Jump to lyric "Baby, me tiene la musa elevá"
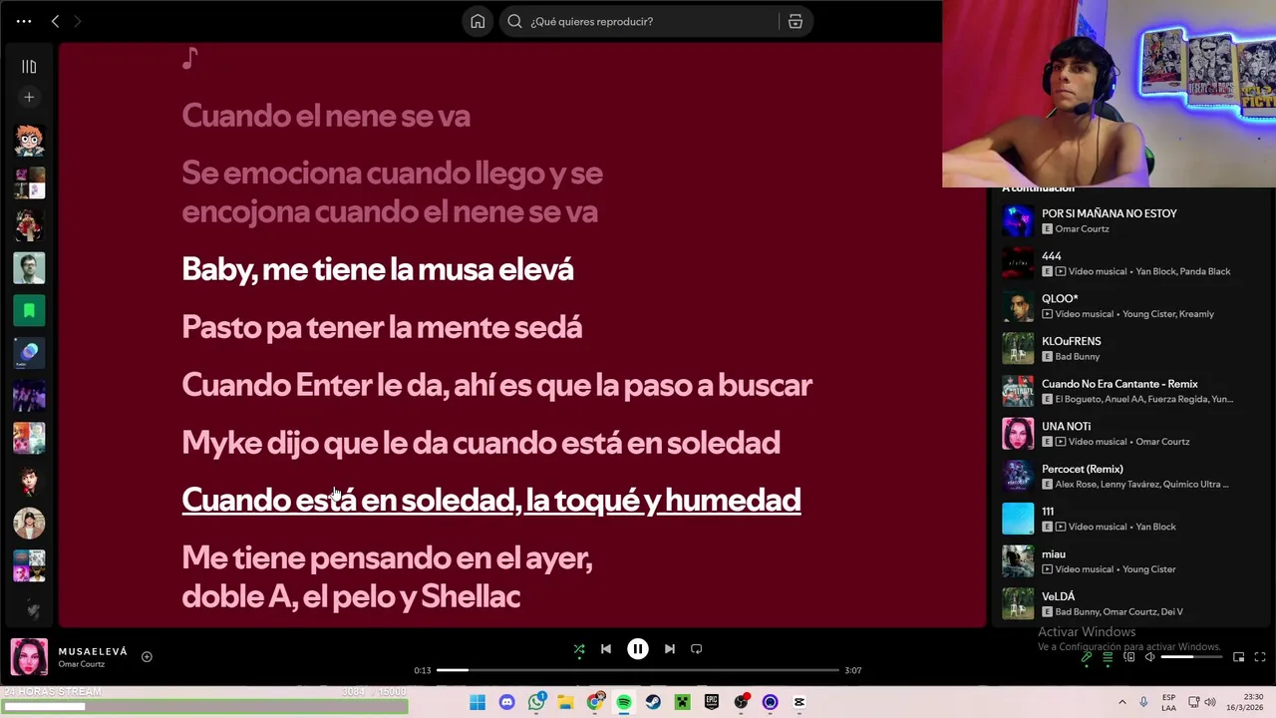 (378, 269)
